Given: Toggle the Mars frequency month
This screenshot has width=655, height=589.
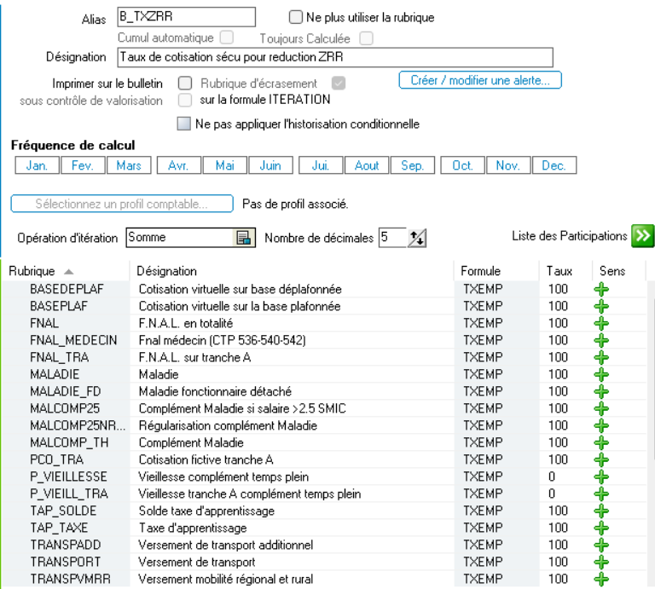Looking at the screenshot, I should coord(129,166).
